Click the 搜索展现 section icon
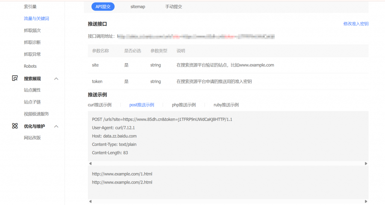 [x=15, y=78]
